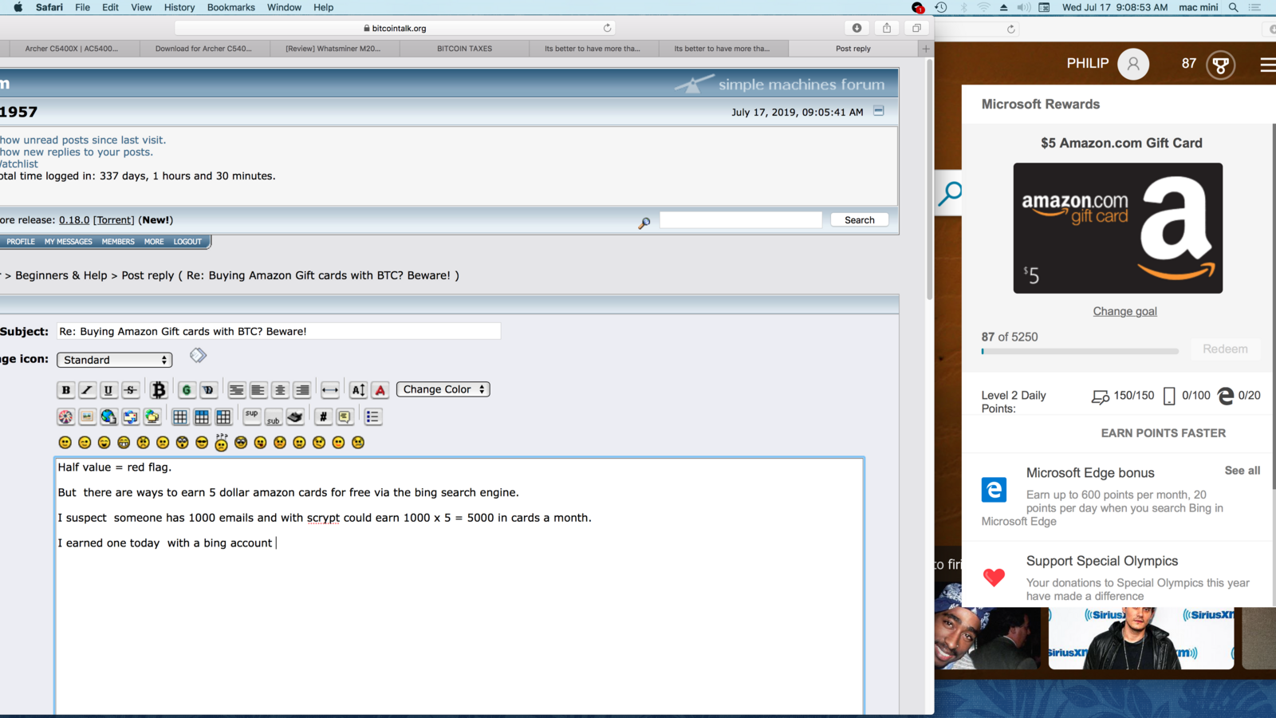
Task: Insert the teletype typewriter tag
Action: (295, 416)
